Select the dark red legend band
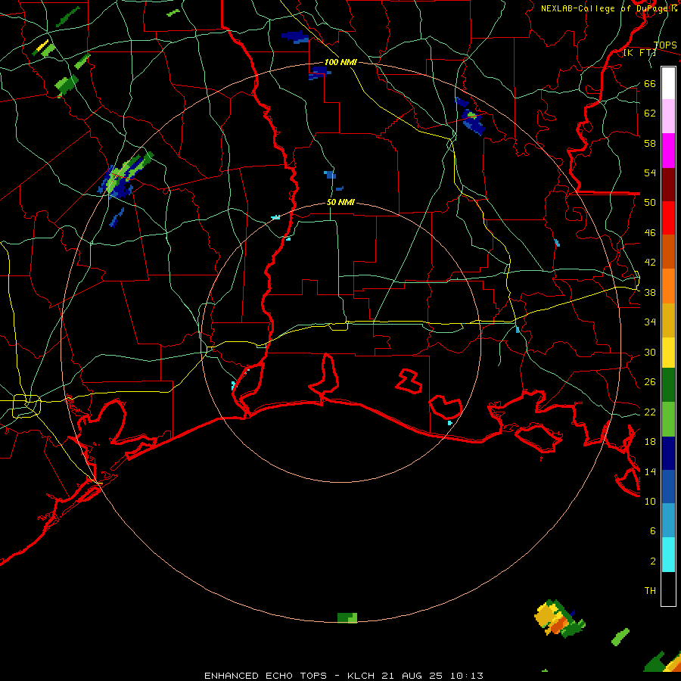Image resolution: width=681 pixels, height=681 pixels. (668, 184)
